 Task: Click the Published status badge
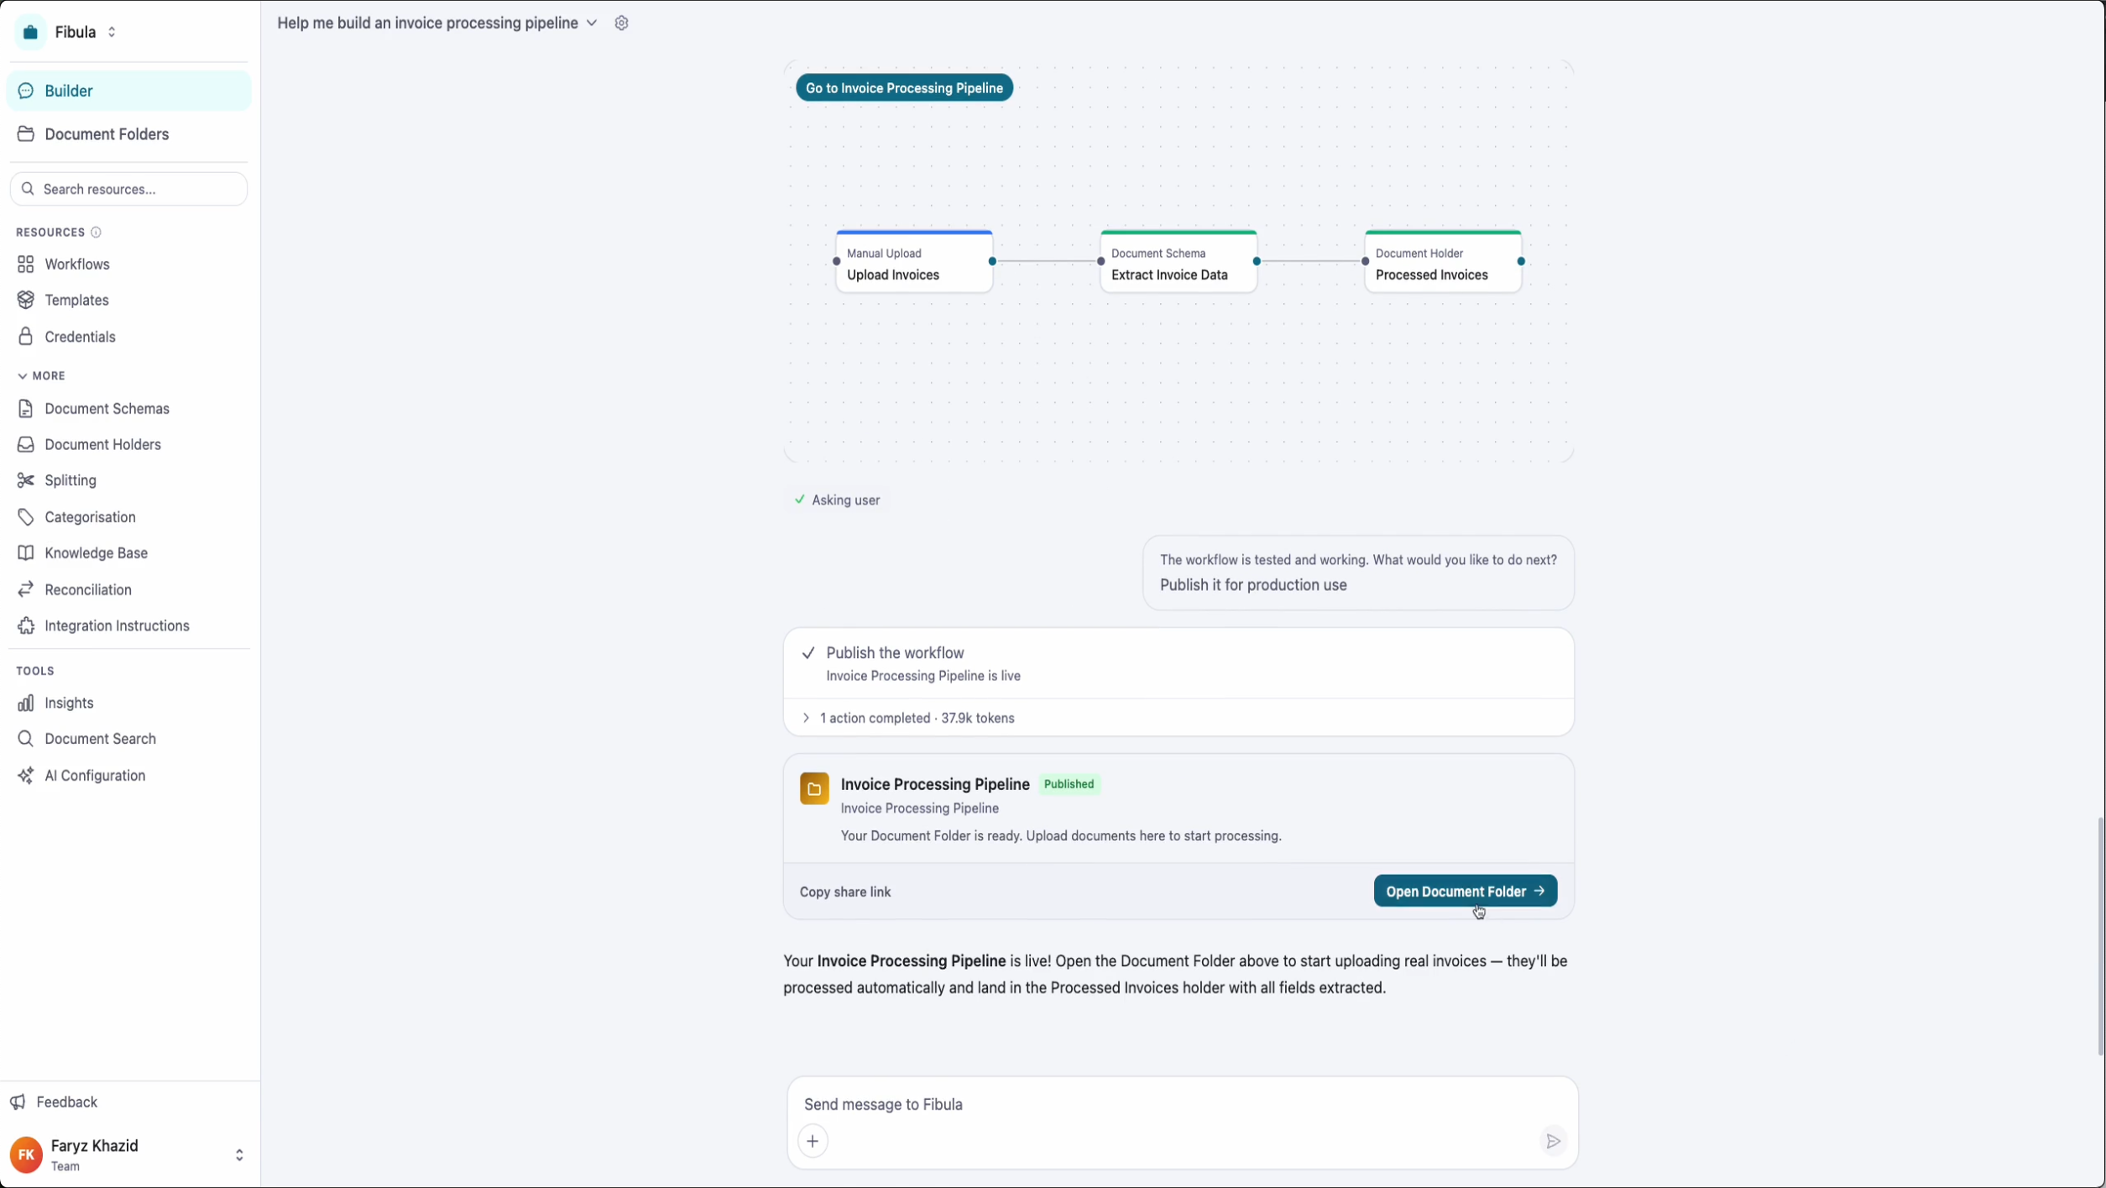[x=1069, y=784]
